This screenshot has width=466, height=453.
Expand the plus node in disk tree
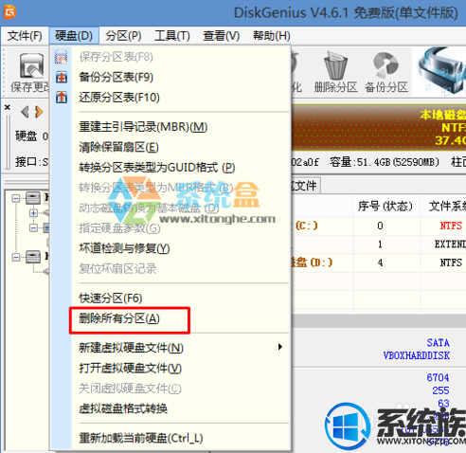point(33,213)
